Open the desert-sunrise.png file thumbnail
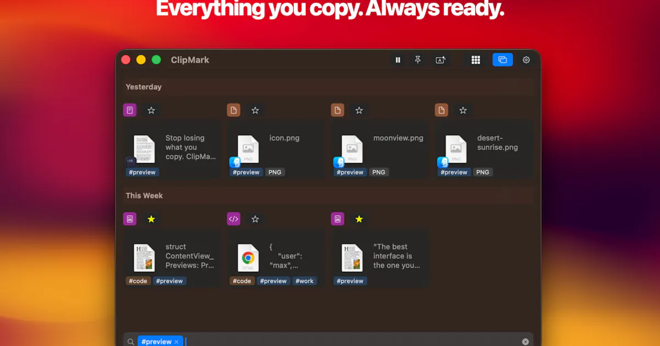 (x=456, y=149)
